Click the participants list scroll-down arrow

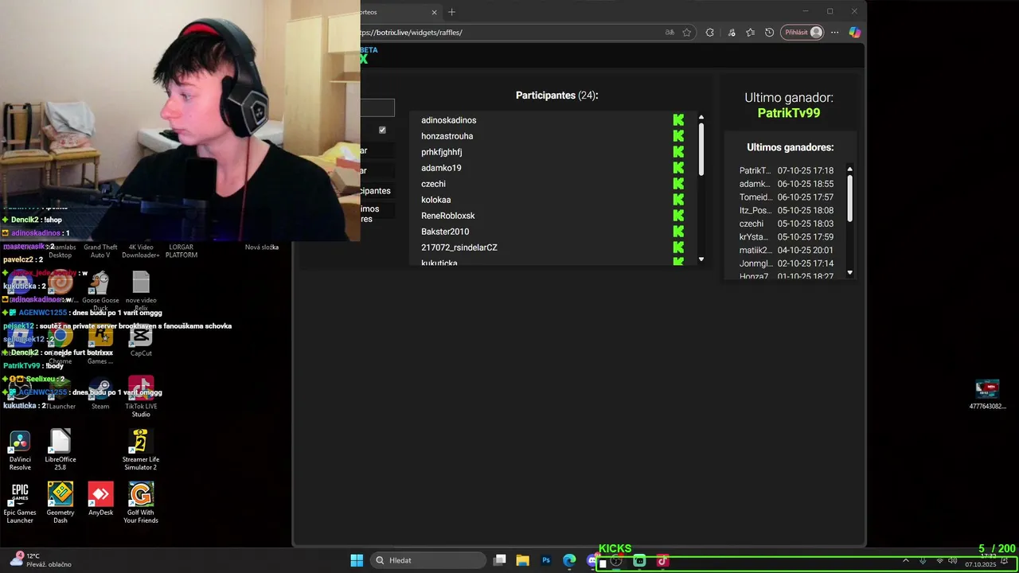click(x=701, y=259)
